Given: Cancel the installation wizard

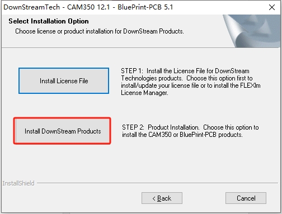Looking at the screenshot, I should click(246, 198).
